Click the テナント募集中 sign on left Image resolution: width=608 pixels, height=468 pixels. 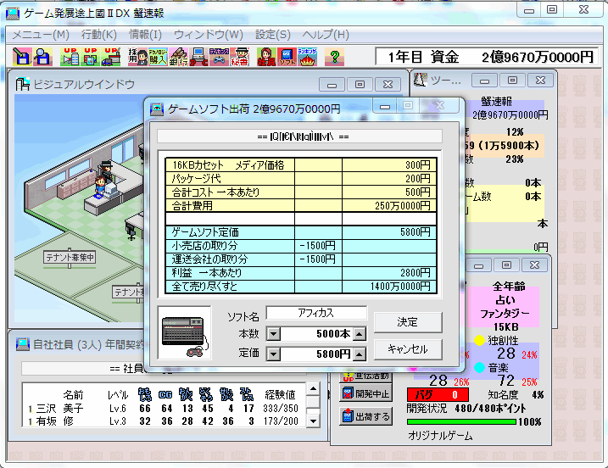[70, 257]
